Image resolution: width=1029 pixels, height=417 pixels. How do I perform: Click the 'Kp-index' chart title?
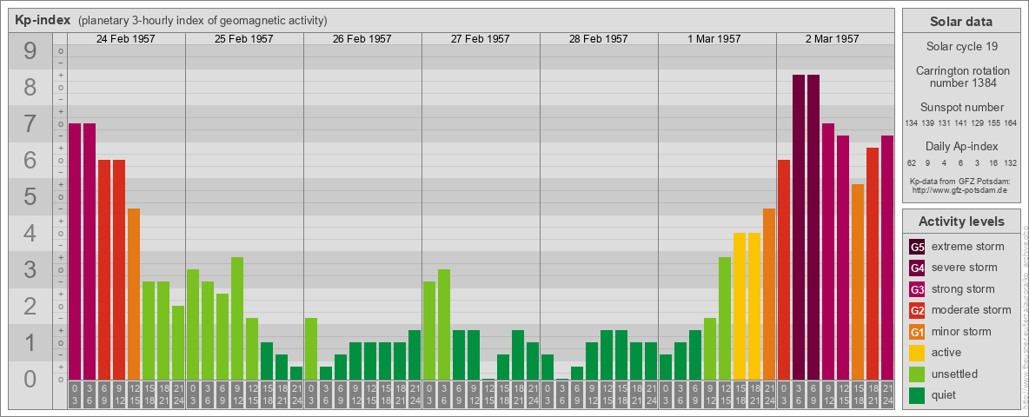(x=43, y=20)
